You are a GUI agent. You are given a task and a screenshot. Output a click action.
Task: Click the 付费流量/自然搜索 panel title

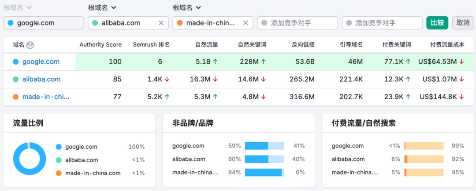coord(364,123)
